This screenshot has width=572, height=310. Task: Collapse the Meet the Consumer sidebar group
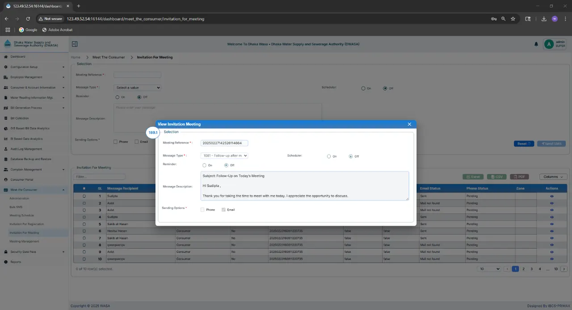pos(34,190)
